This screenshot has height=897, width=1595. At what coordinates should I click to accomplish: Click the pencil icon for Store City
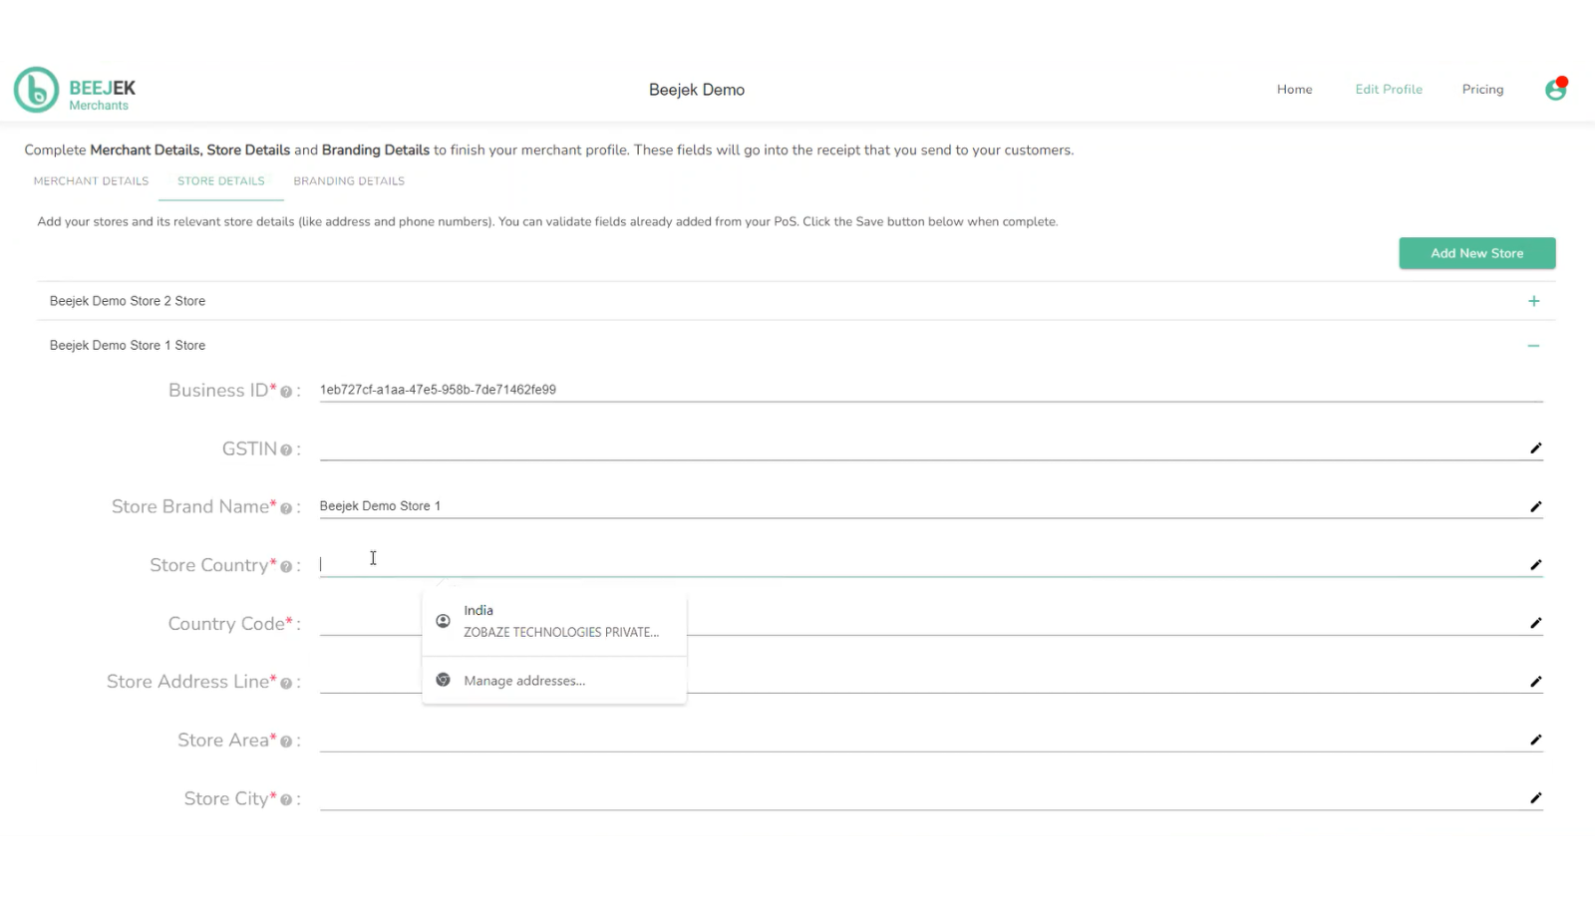[1535, 797]
